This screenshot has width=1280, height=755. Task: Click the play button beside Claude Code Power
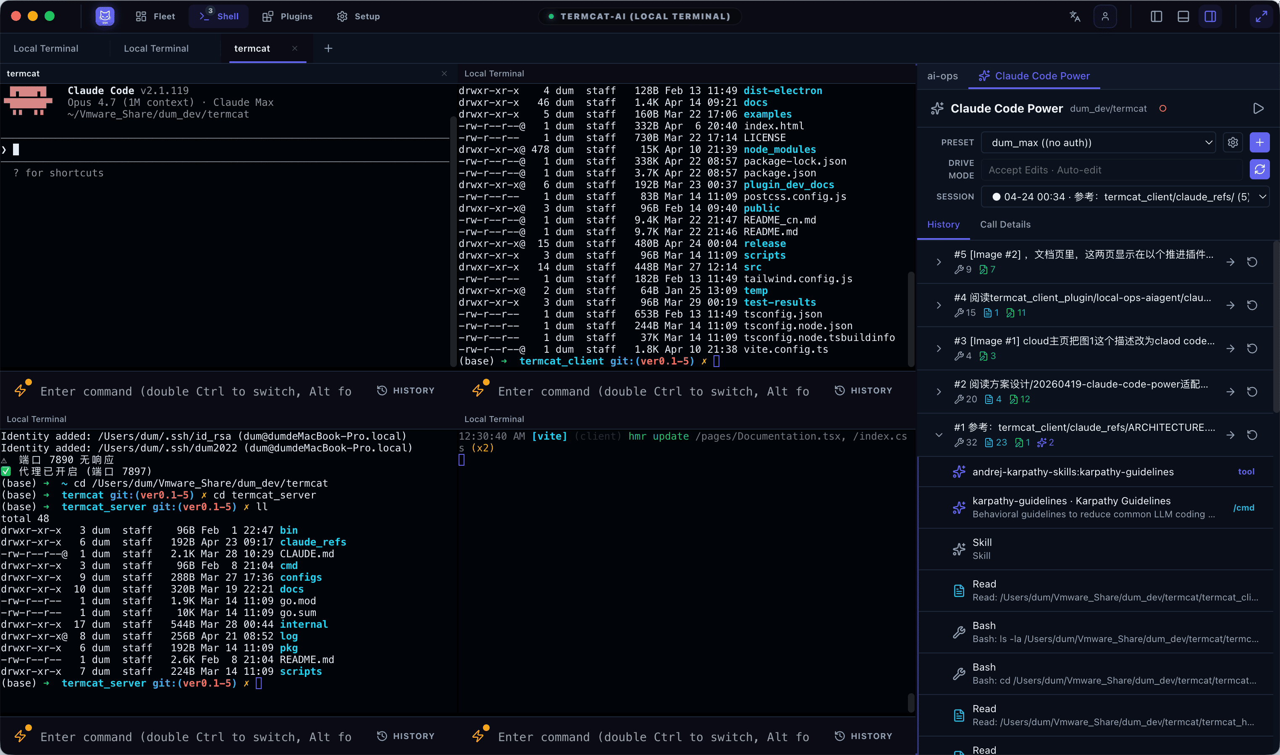pos(1258,108)
